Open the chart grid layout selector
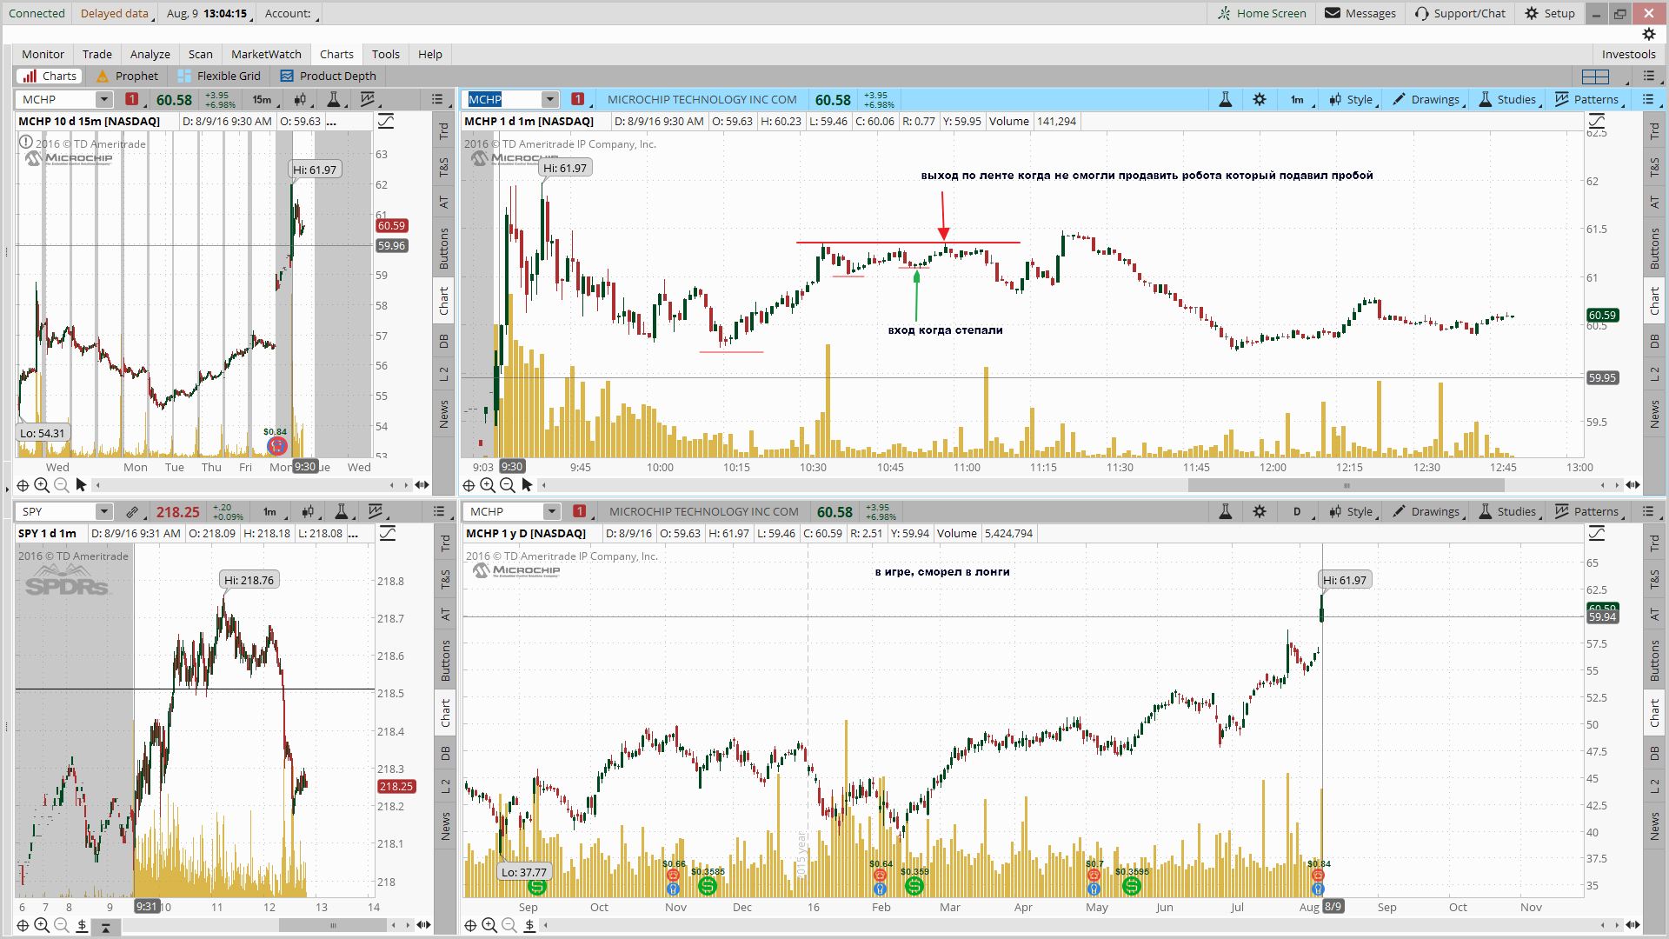Screen dimensions: 1669x939 1596,76
